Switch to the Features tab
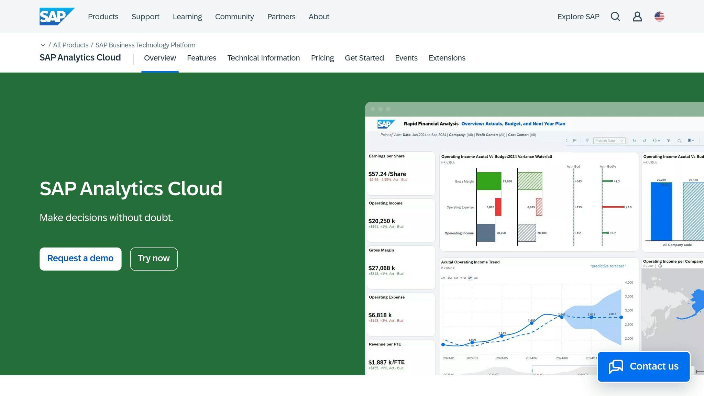Viewport: 704px width, 396px height. 201,58
